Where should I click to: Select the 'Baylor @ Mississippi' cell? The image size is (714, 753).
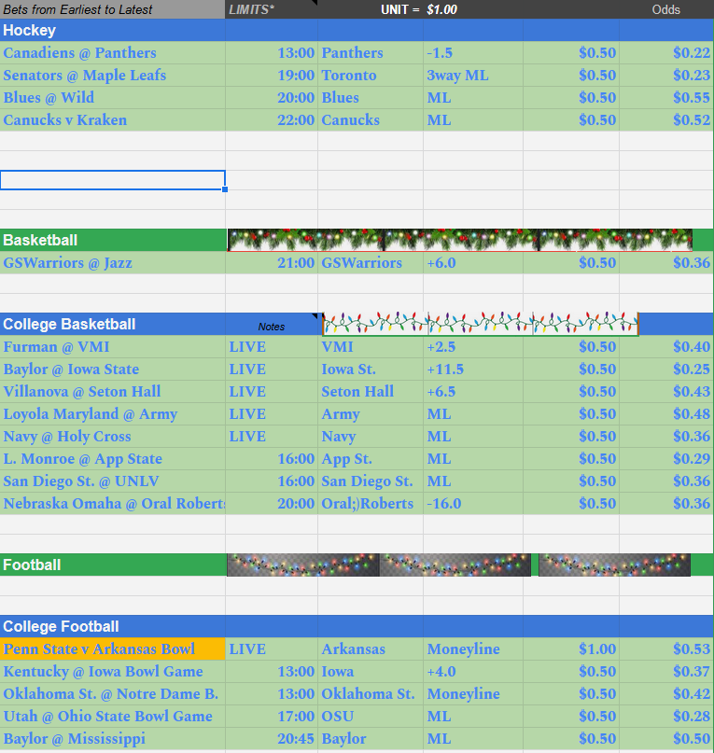click(112, 739)
